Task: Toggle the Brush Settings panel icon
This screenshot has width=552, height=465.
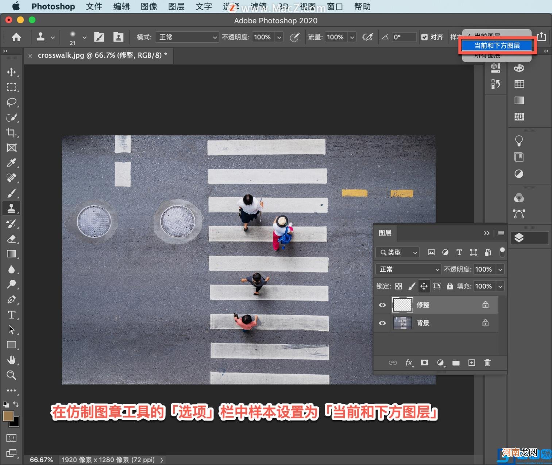Action: pos(99,37)
